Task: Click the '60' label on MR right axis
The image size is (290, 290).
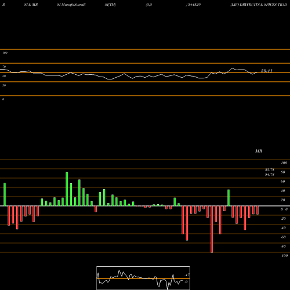Action: (x=283, y=182)
